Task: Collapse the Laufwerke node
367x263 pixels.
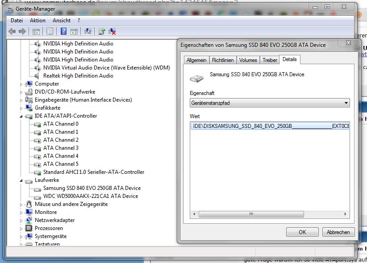Action: point(21,181)
